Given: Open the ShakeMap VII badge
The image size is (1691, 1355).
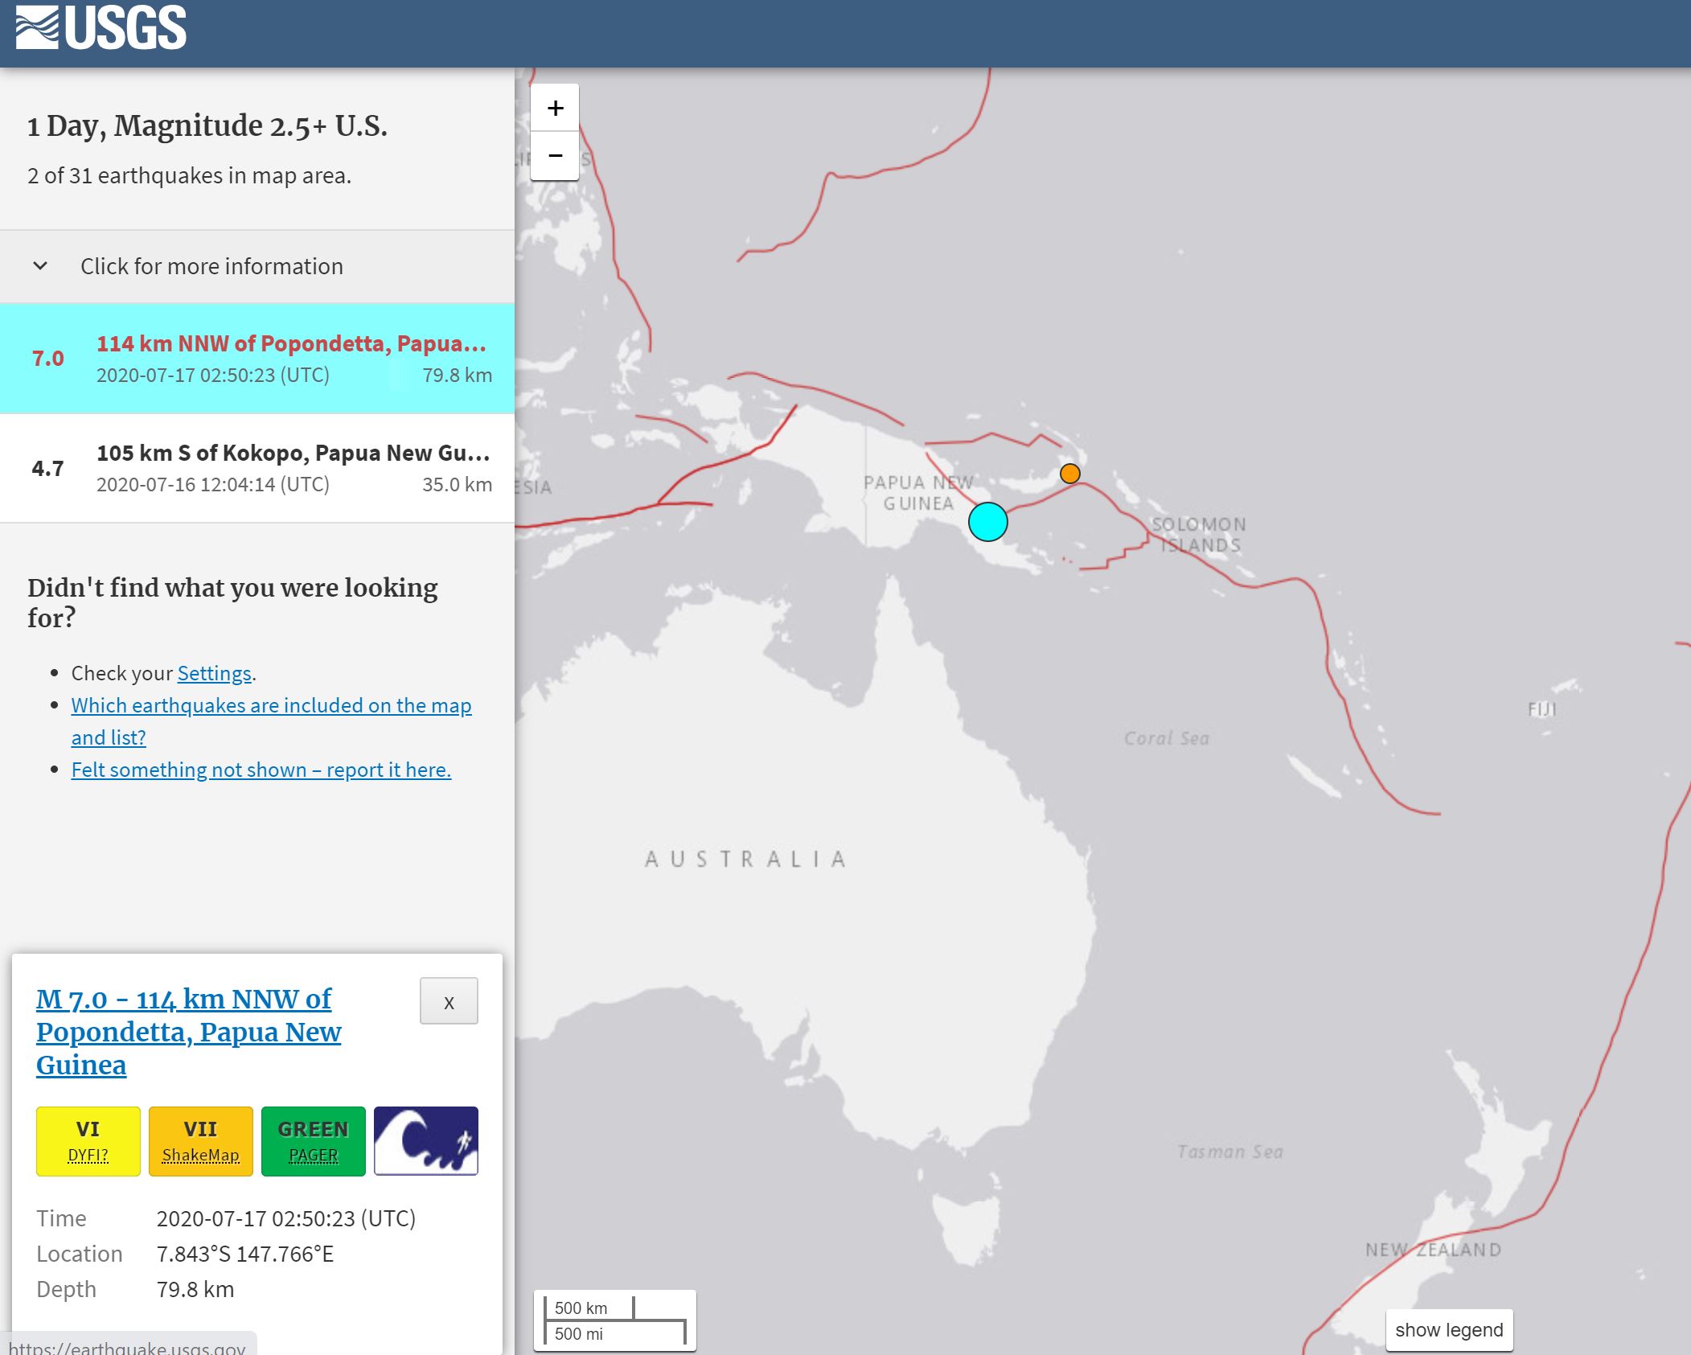Looking at the screenshot, I should click(x=201, y=1140).
